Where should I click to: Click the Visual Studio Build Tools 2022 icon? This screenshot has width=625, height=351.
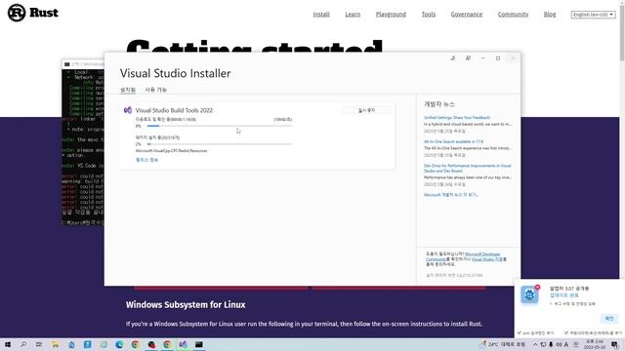(x=128, y=110)
